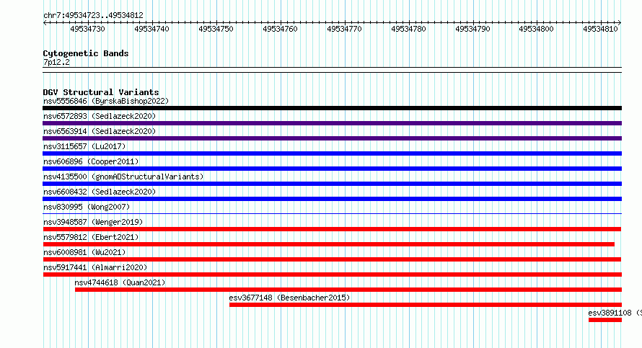Select the blue nsv606896 variant bar

[332, 169]
